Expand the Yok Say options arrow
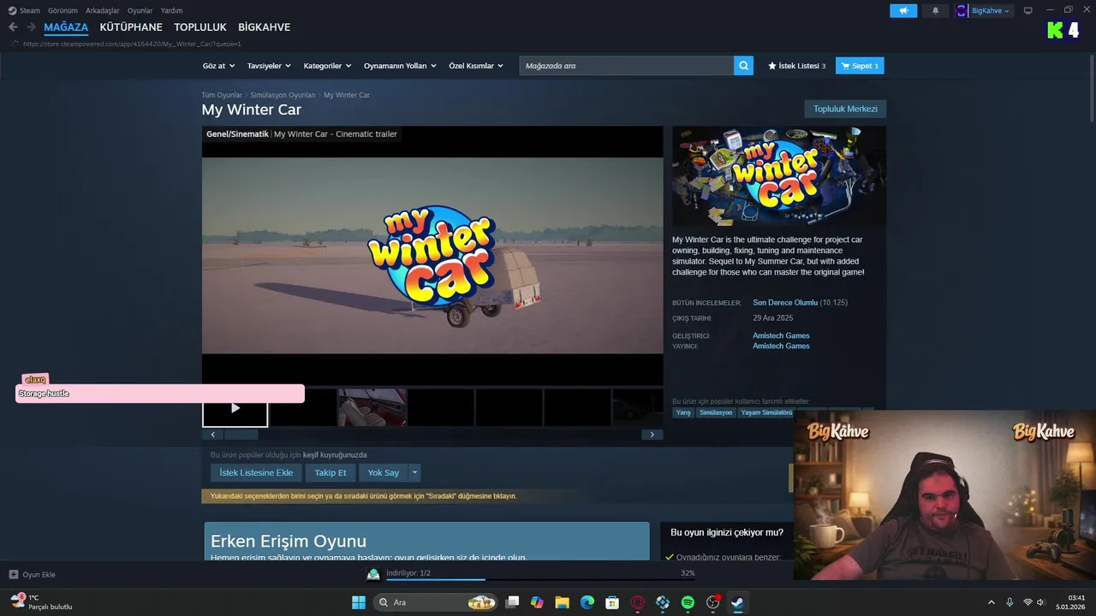The image size is (1096, 616). (415, 472)
